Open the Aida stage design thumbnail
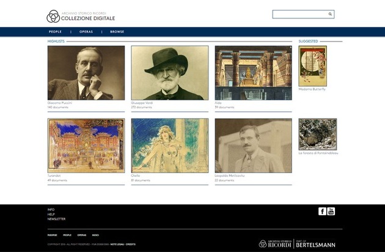The width and height of the screenshot is (385, 252). (x=253, y=73)
